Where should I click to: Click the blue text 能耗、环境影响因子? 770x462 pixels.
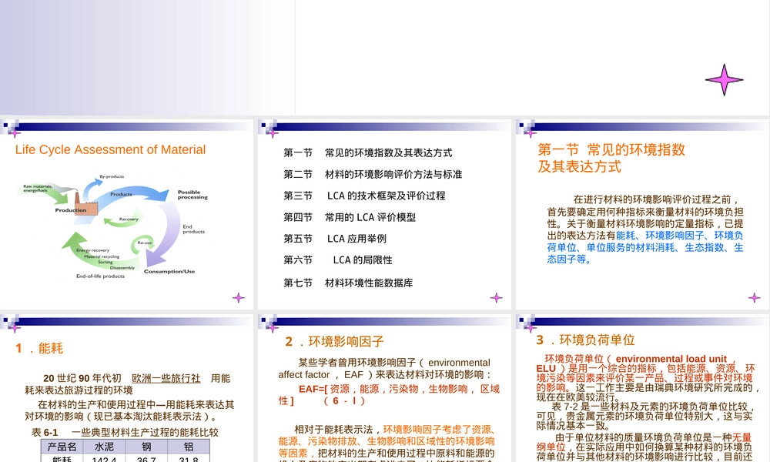point(660,236)
